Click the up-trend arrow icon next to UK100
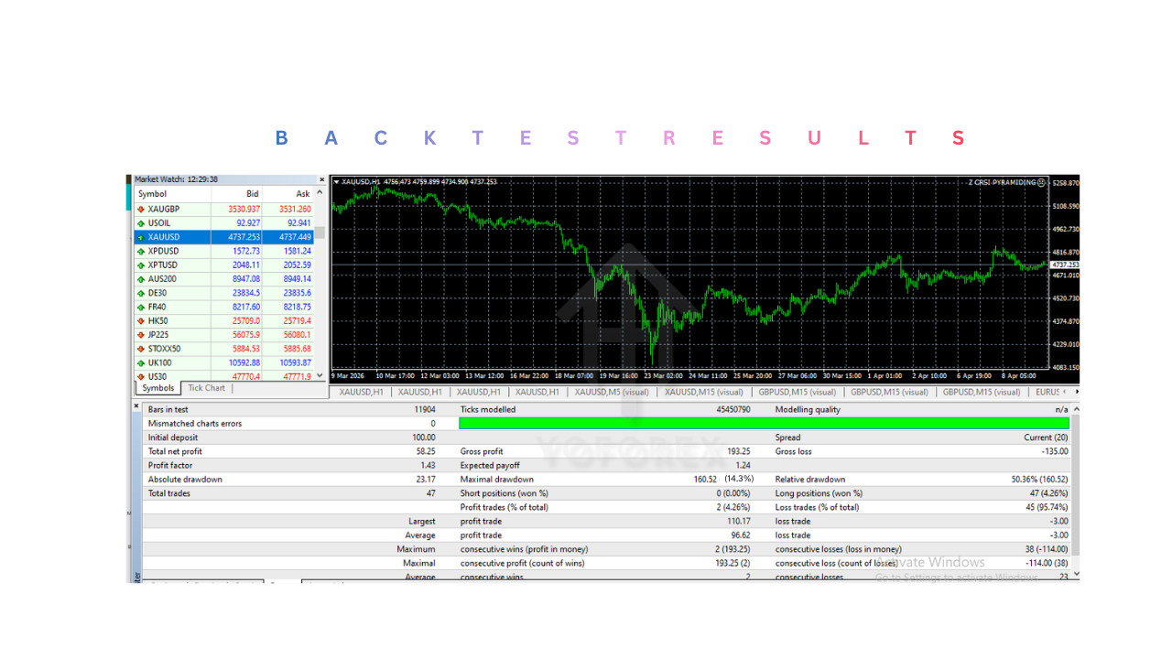 (x=140, y=362)
